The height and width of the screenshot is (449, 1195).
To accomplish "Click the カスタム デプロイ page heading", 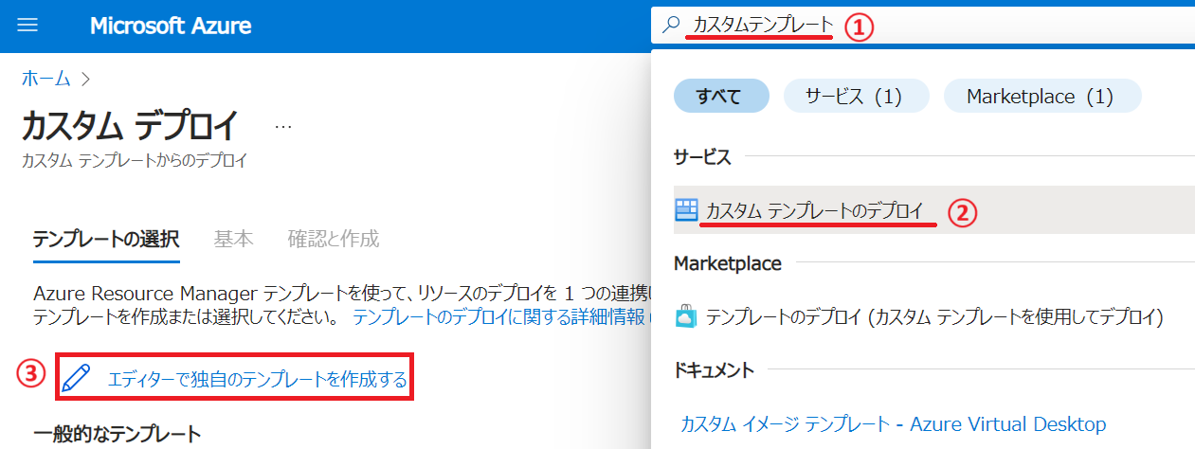I will tap(129, 126).
